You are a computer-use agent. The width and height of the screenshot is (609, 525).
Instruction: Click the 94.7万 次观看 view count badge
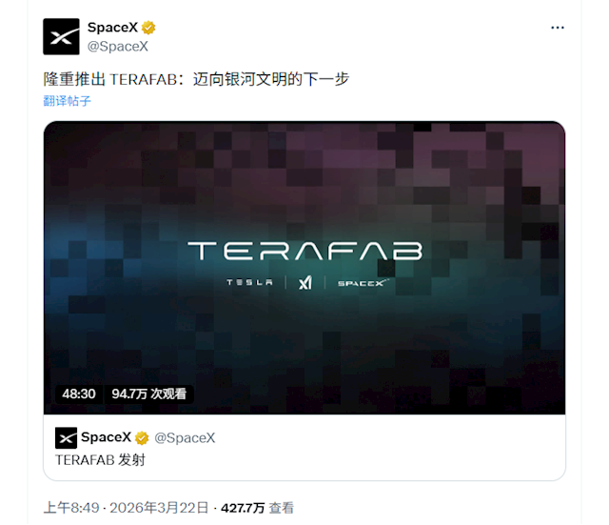(x=149, y=394)
